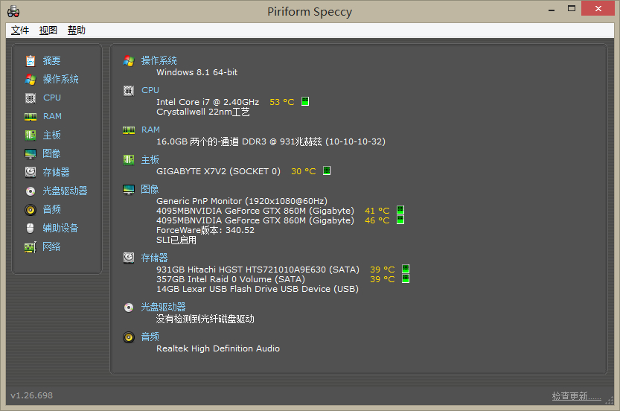
Task: Click the 光盘驱动器 heading link in summary
Action: (x=163, y=307)
